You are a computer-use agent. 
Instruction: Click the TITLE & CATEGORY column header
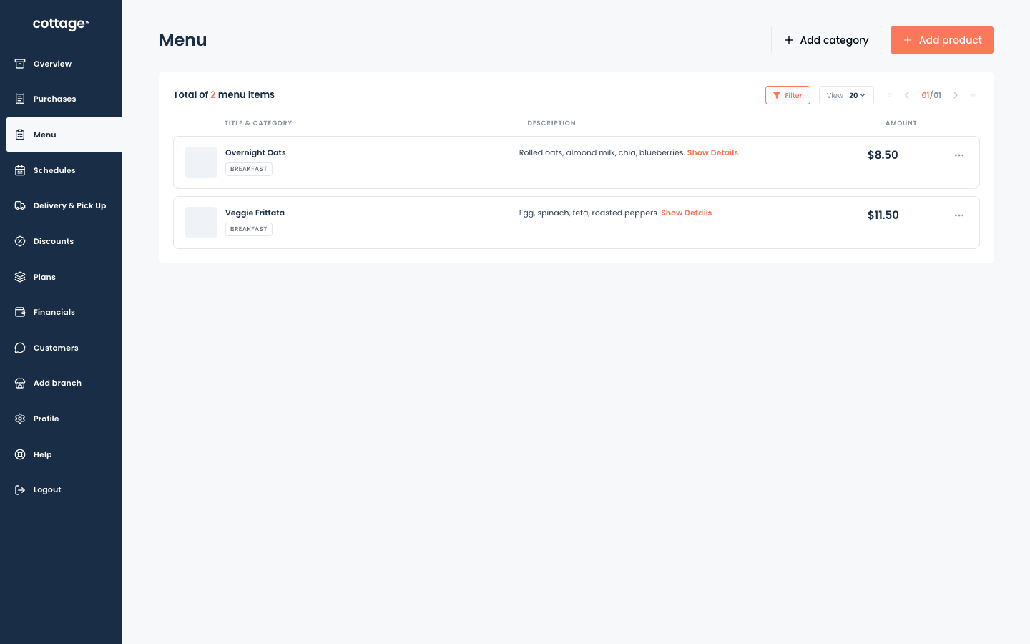coord(258,123)
